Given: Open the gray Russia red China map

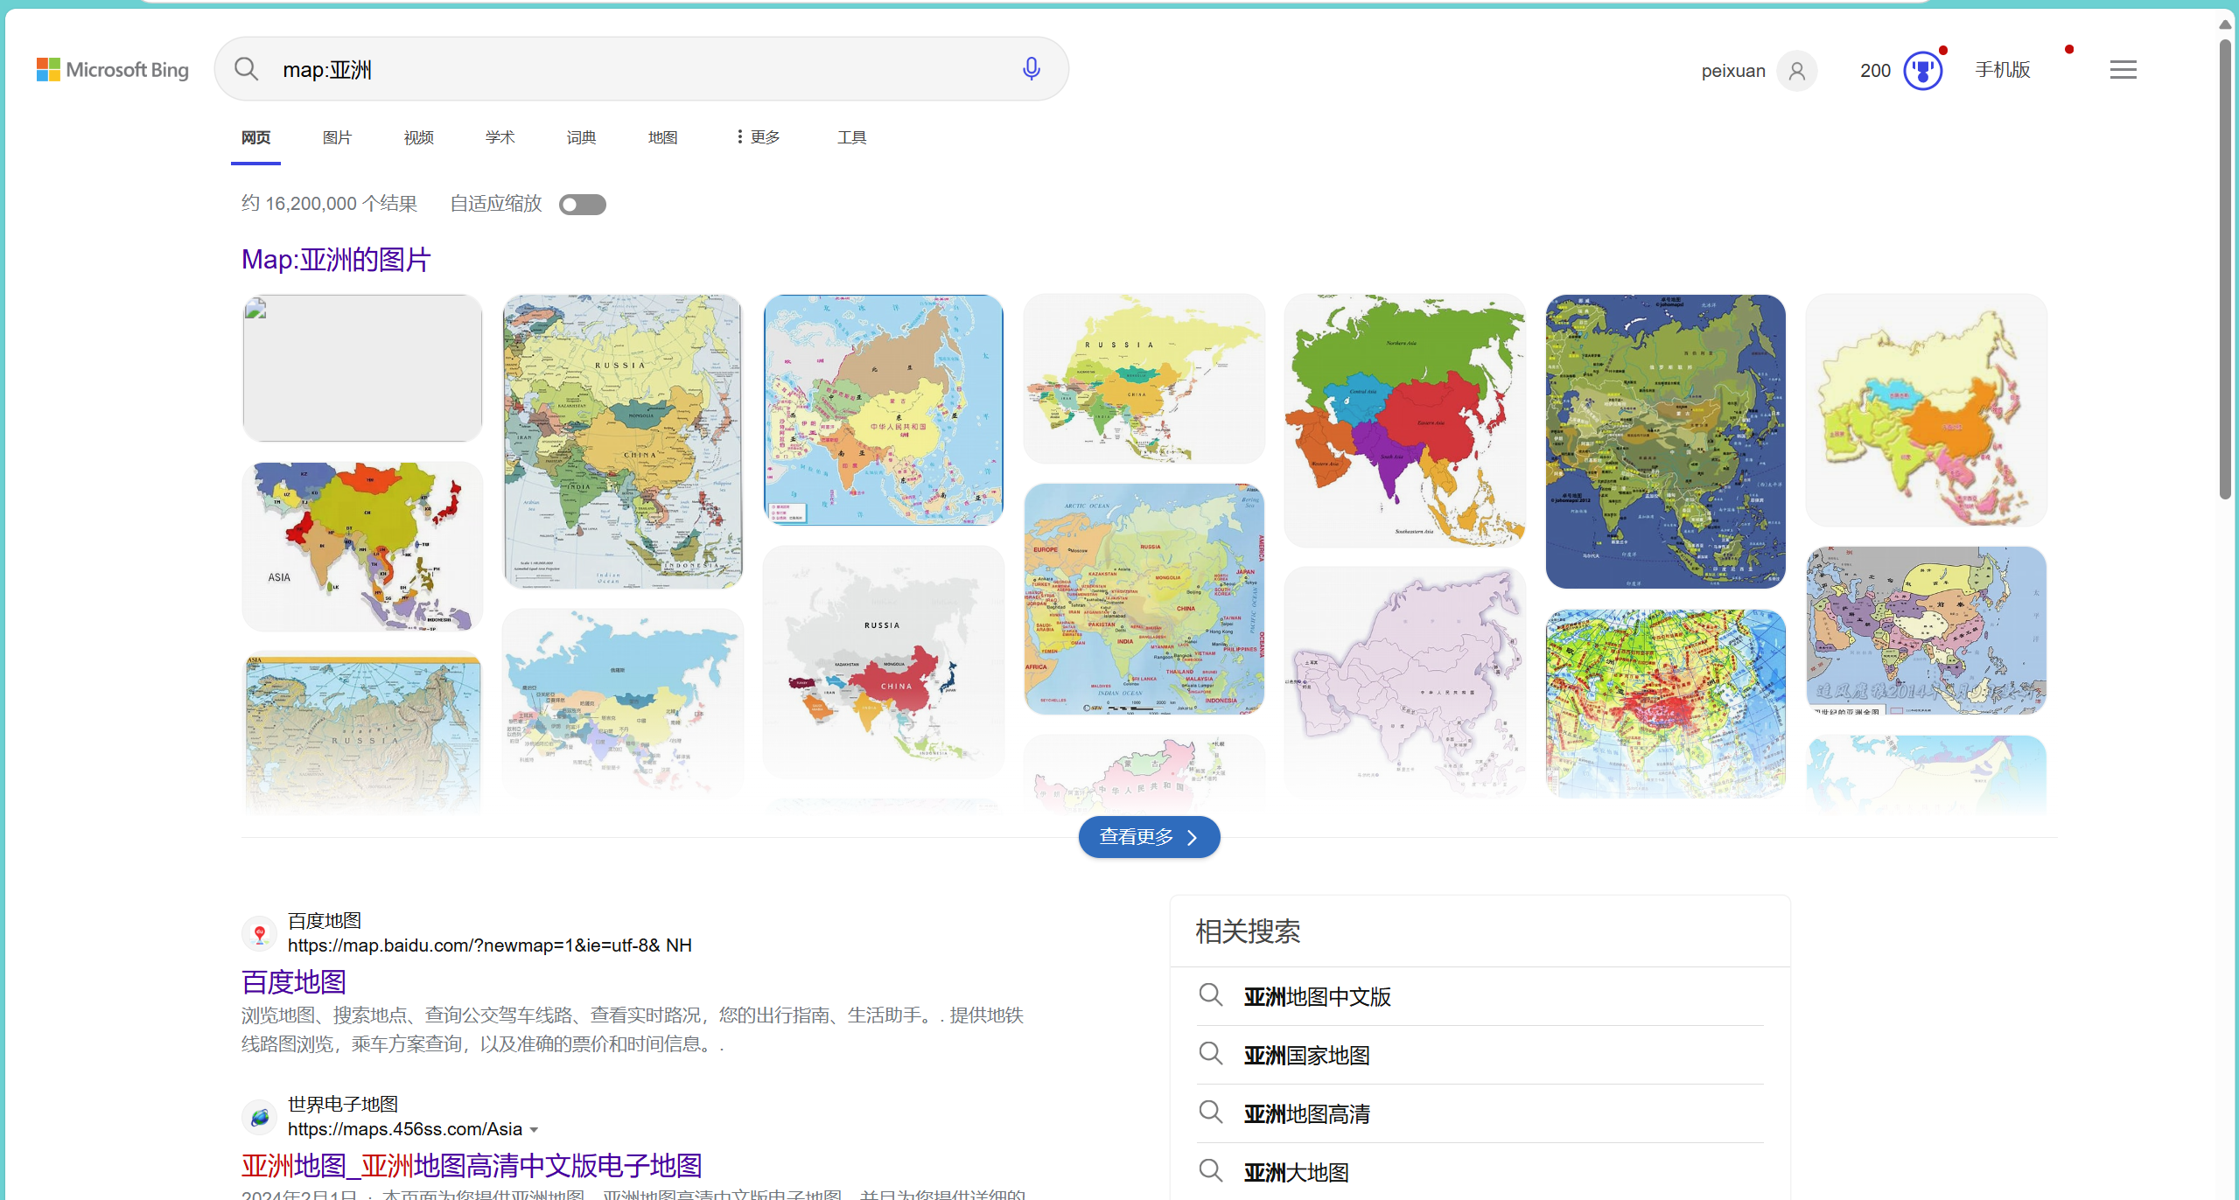Looking at the screenshot, I should pyautogui.click(x=884, y=662).
